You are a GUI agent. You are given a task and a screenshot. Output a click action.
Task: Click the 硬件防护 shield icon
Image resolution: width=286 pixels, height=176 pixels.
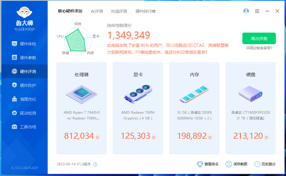point(14,85)
